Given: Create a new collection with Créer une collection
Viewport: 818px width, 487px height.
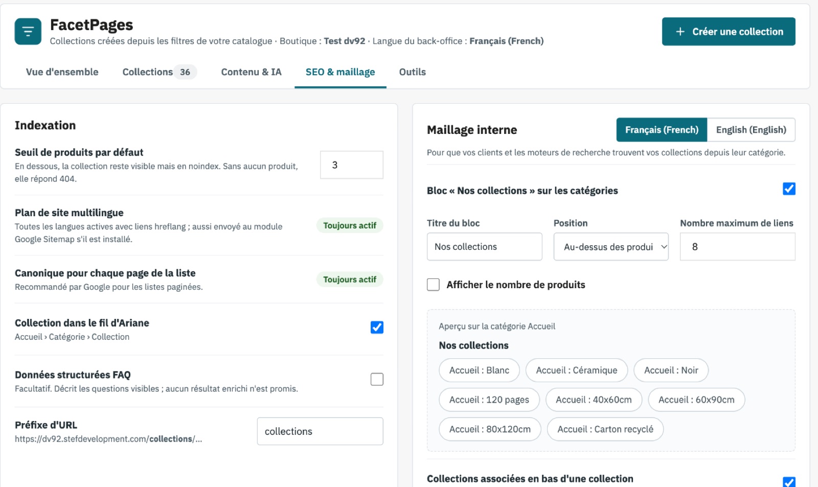Looking at the screenshot, I should (729, 32).
